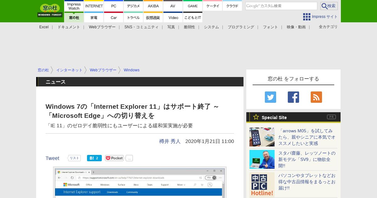Click the Hatena bookmark B! button
This screenshot has height=198, width=377.
coord(94,158)
